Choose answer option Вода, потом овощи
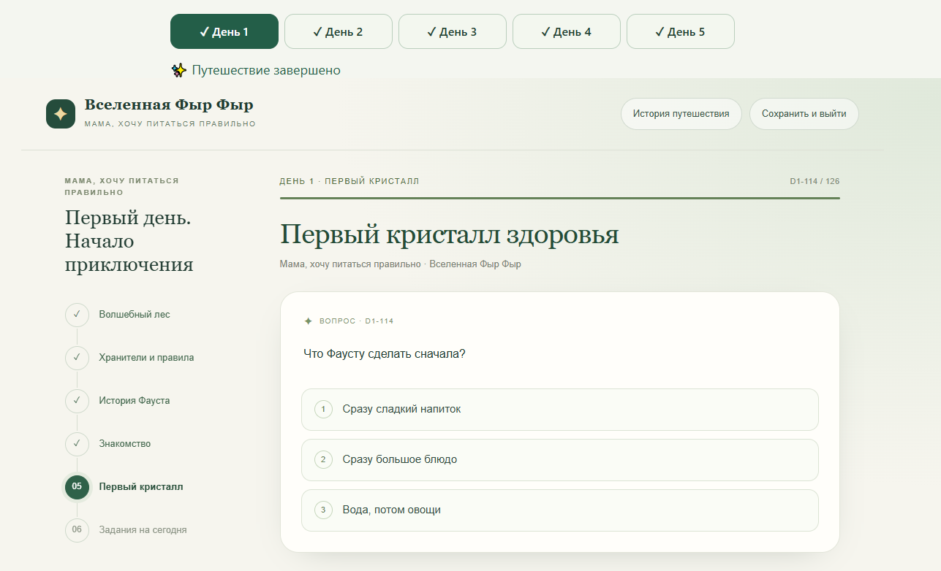This screenshot has width=941, height=571. click(560, 510)
